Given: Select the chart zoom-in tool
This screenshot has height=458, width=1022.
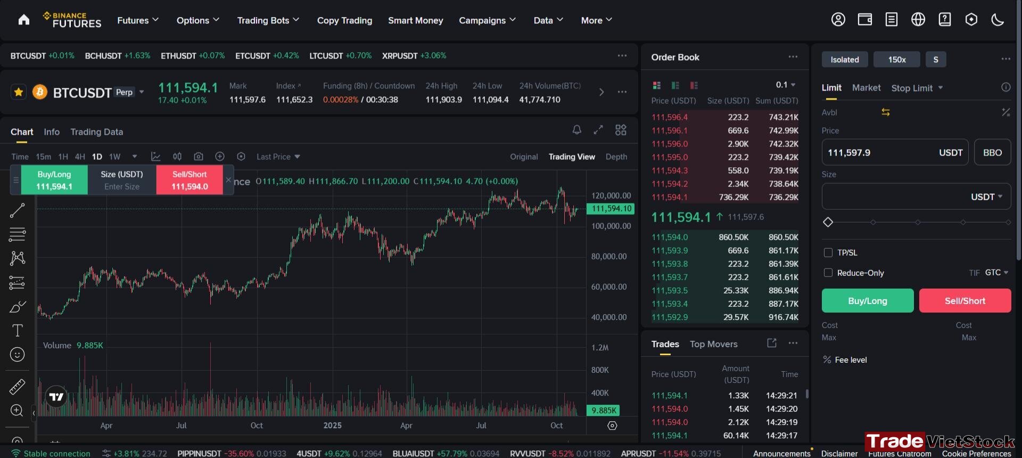Looking at the screenshot, I should coord(17,411).
